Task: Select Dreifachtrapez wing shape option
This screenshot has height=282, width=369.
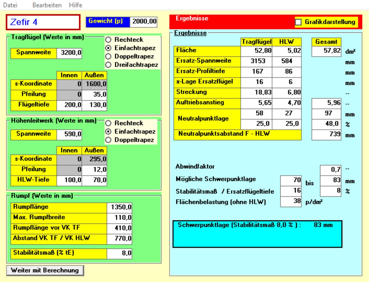Action: coord(108,65)
